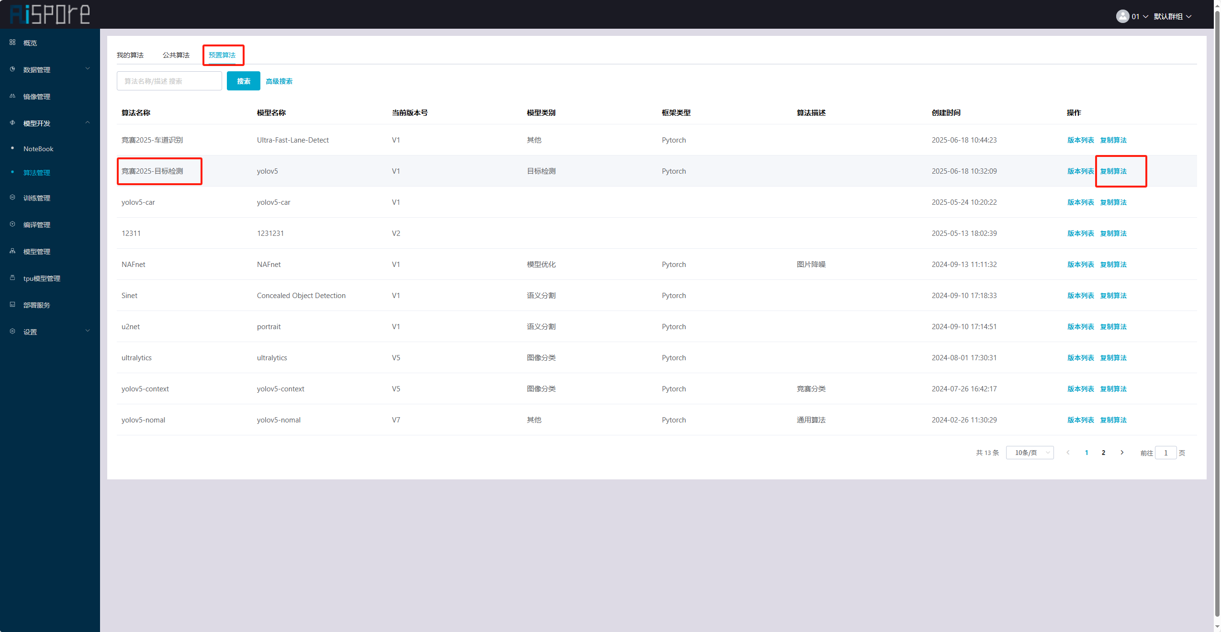Click the AiSpore logo
Viewport: 1221px width, 632px height.
pos(50,14)
